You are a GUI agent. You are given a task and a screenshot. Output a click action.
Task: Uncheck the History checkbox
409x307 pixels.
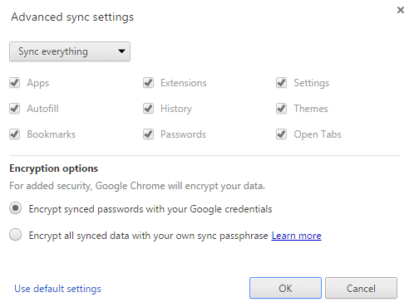point(148,109)
